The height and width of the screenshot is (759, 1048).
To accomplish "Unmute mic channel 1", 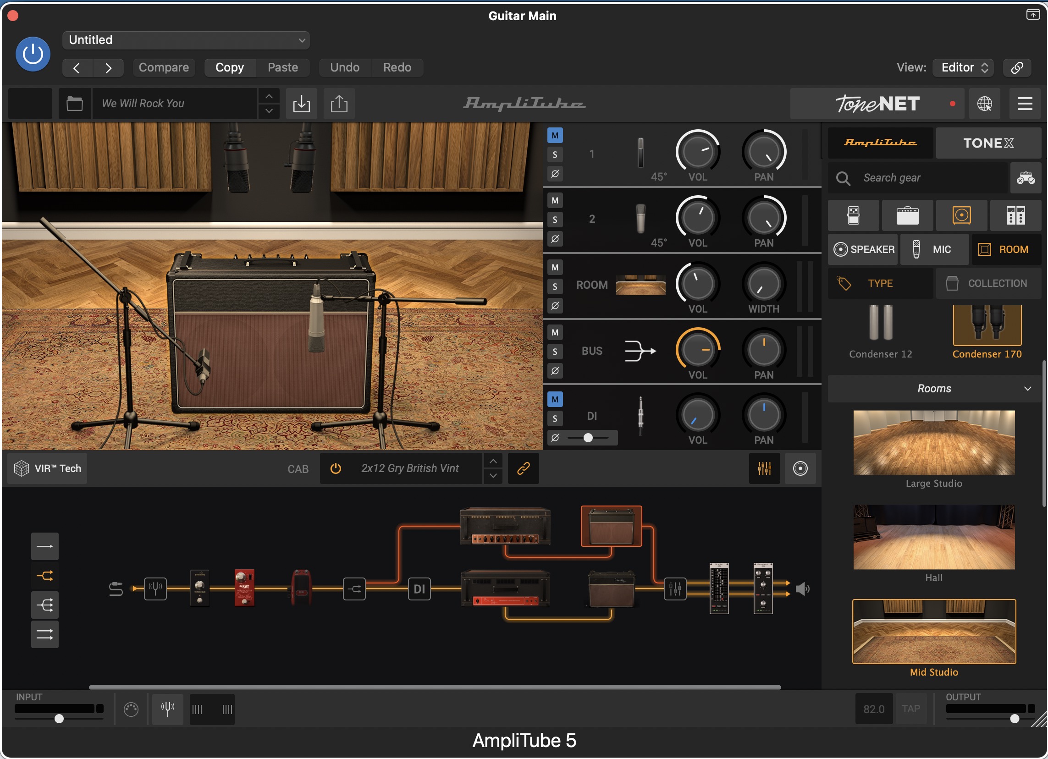I will 555,135.
